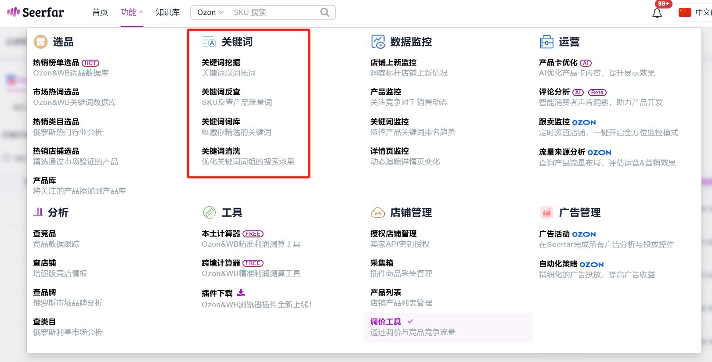Select 调价工具 pricing tool

click(x=448, y=327)
